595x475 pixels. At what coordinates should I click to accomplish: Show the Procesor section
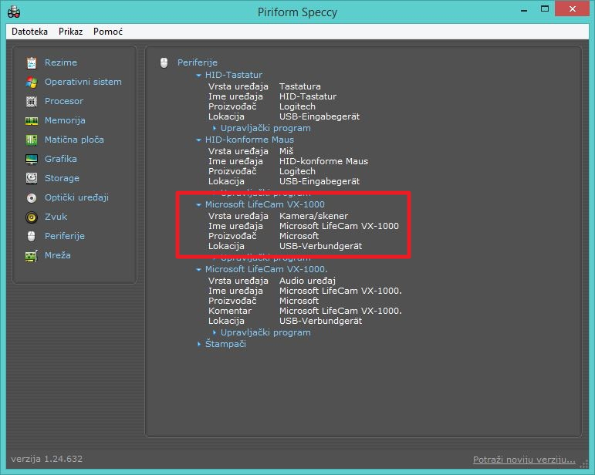[64, 101]
